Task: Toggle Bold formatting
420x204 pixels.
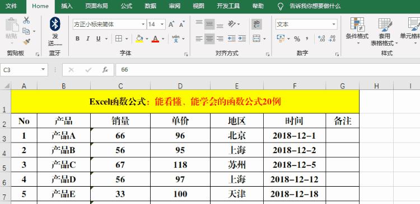Action: 77,39
